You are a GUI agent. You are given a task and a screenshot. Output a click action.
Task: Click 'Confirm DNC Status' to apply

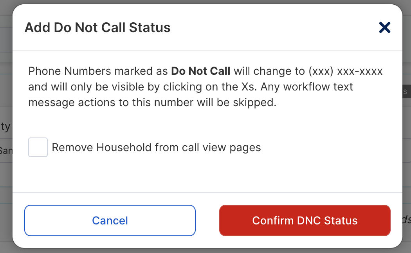305,220
